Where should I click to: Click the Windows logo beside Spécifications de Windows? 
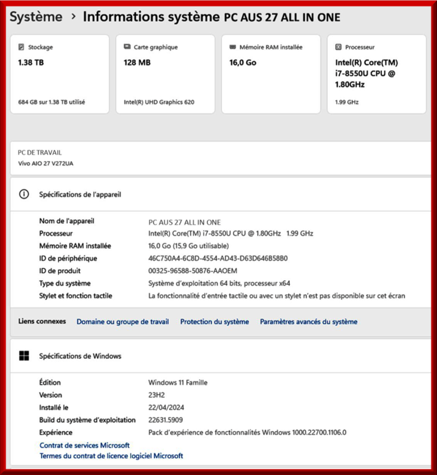(24, 356)
